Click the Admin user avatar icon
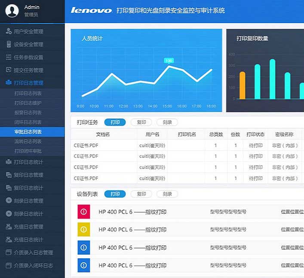This screenshot has height=278, width=304. click(x=12, y=11)
